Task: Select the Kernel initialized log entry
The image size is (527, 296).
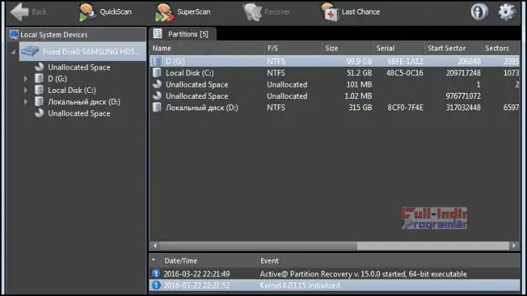Action: click(x=334, y=285)
